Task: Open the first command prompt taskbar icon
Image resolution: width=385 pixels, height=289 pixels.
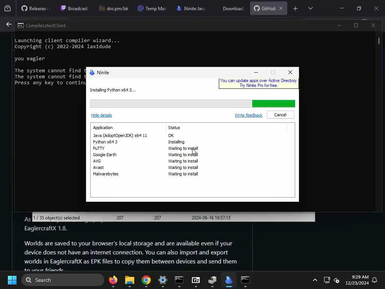Action: coord(179,280)
